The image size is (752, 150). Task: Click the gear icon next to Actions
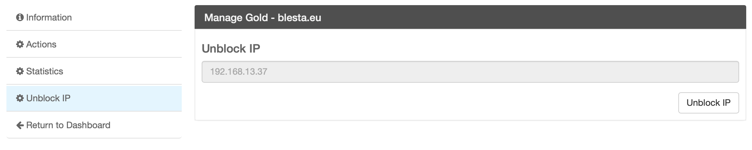tap(20, 45)
